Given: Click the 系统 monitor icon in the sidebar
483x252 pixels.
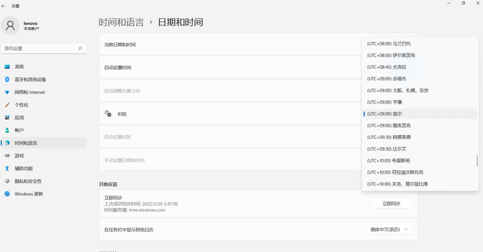Looking at the screenshot, I should (x=7, y=67).
